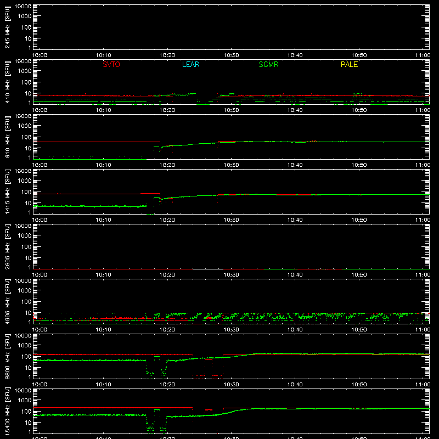Click the 10 tick label of 15400 MHz panel
Image resolution: width=439 pixels, height=439 pixels.
(29, 423)
